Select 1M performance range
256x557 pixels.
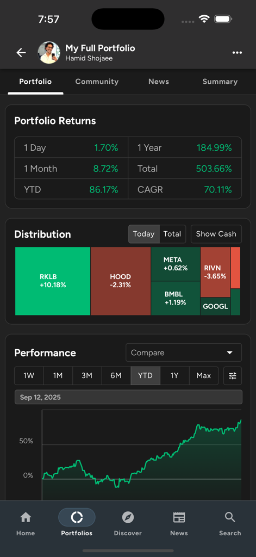[x=58, y=375]
